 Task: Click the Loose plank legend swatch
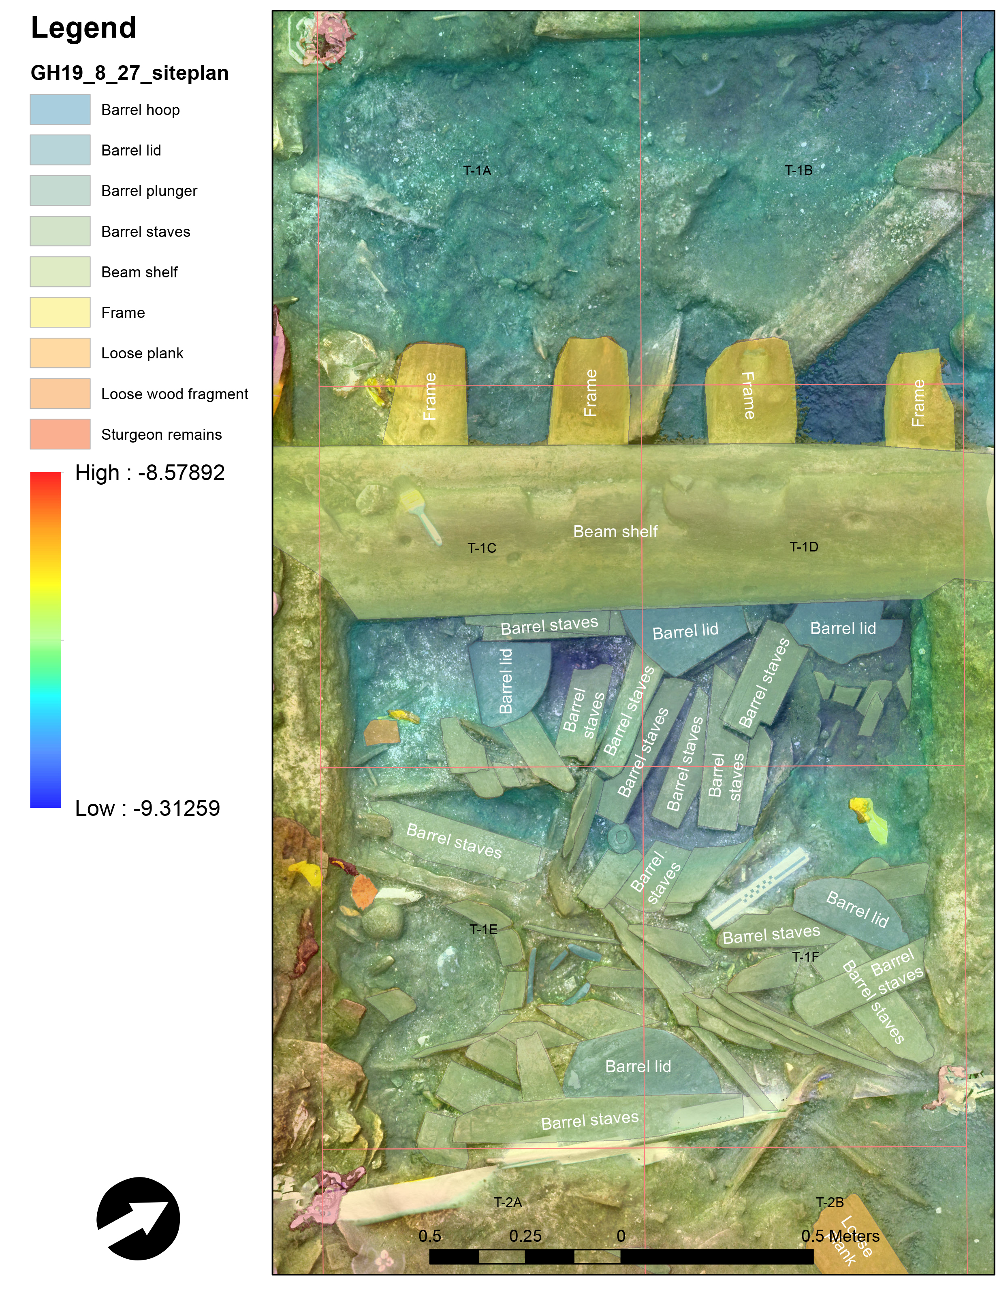tap(60, 353)
